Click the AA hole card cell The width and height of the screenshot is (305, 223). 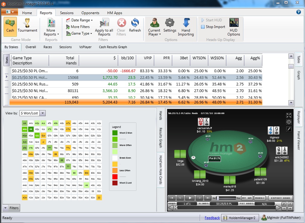click(x=25, y=123)
